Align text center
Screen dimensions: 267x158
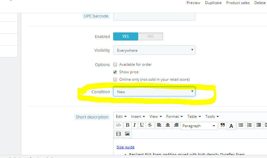(x=168, y=125)
